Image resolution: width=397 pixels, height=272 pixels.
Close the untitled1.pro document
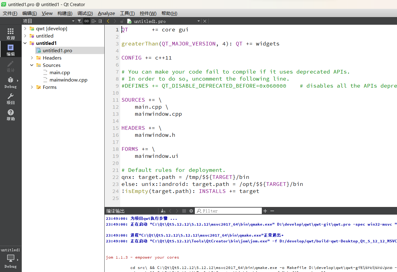click(x=205, y=21)
